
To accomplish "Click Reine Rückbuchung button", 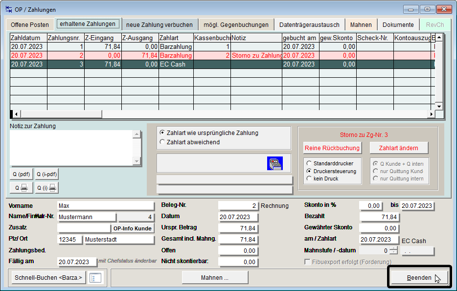I will [x=332, y=148].
